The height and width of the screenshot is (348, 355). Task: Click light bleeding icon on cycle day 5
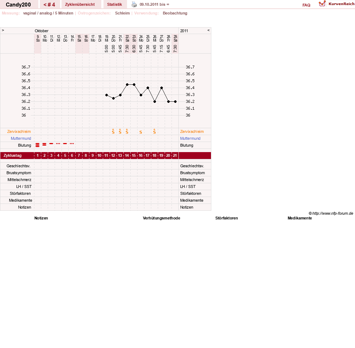point(65,144)
